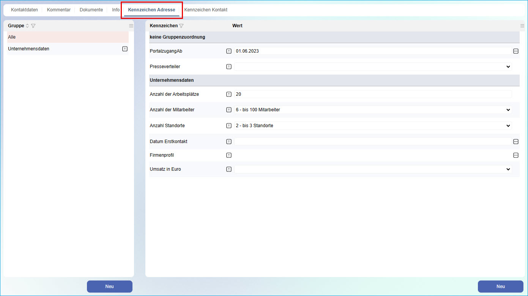Open the Dokumente tab
The height and width of the screenshot is (296, 528).
click(x=91, y=10)
